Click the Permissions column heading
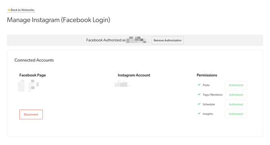 (207, 75)
